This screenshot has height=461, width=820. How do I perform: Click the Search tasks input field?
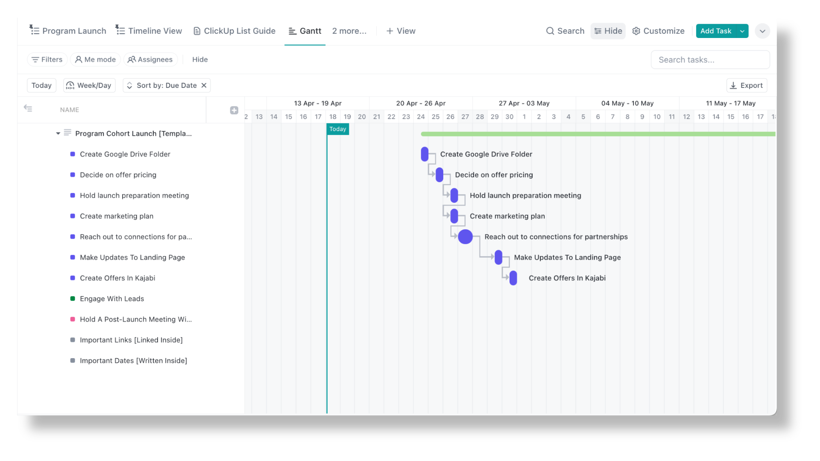click(710, 59)
